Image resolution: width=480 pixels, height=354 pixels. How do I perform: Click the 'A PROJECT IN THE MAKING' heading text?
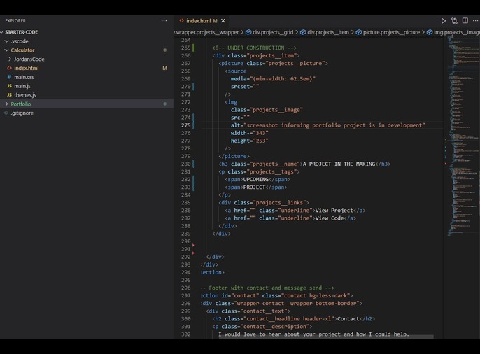[x=339, y=164]
